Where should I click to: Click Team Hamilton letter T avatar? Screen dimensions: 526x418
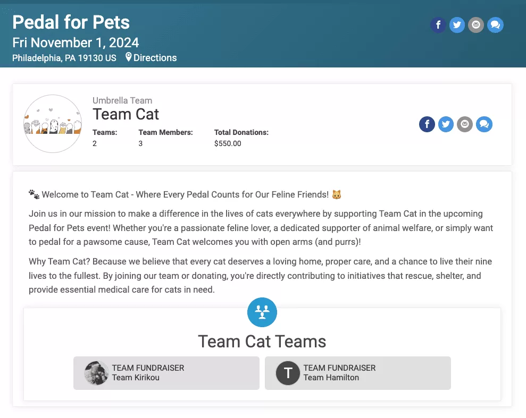pyautogui.click(x=288, y=373)
